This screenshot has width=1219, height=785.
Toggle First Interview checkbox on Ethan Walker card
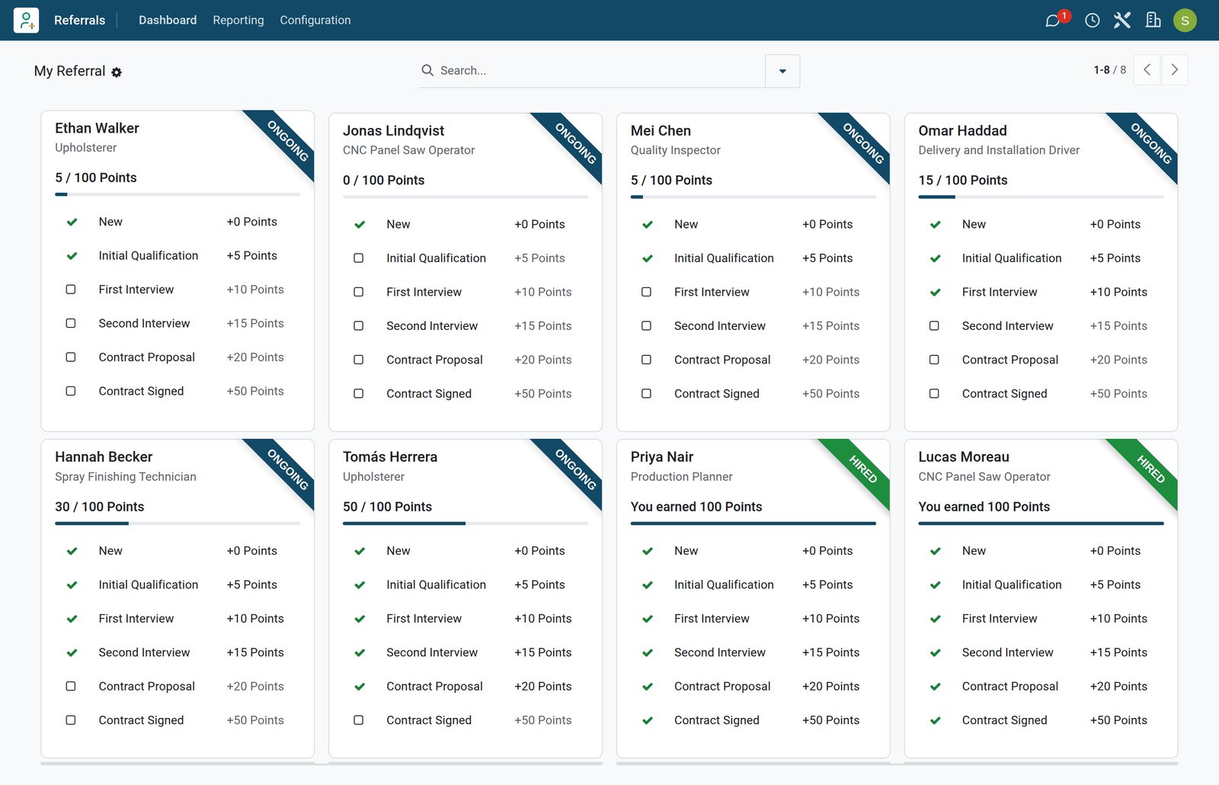(x=71, y=290)
